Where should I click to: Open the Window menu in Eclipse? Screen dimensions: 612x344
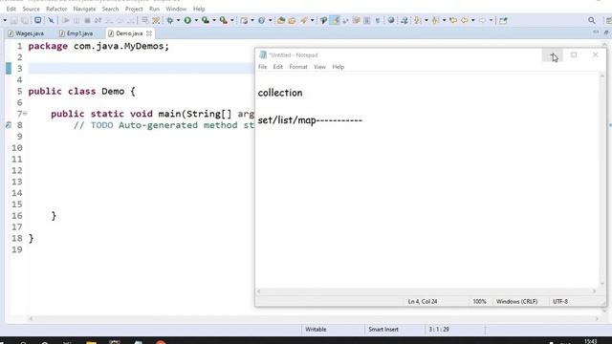coord(176,9)
